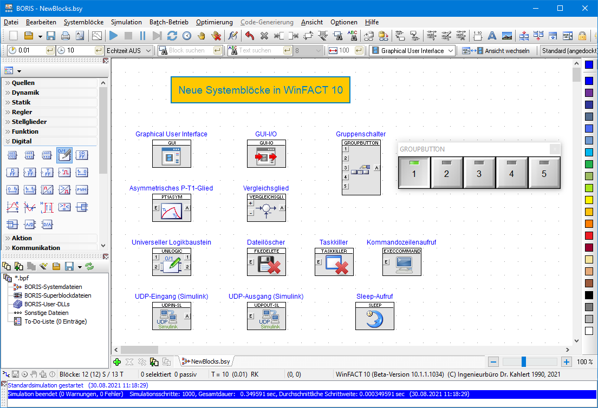Screen dimensions: 598x408
Task: Toggle group button 3
Action: 479,173
